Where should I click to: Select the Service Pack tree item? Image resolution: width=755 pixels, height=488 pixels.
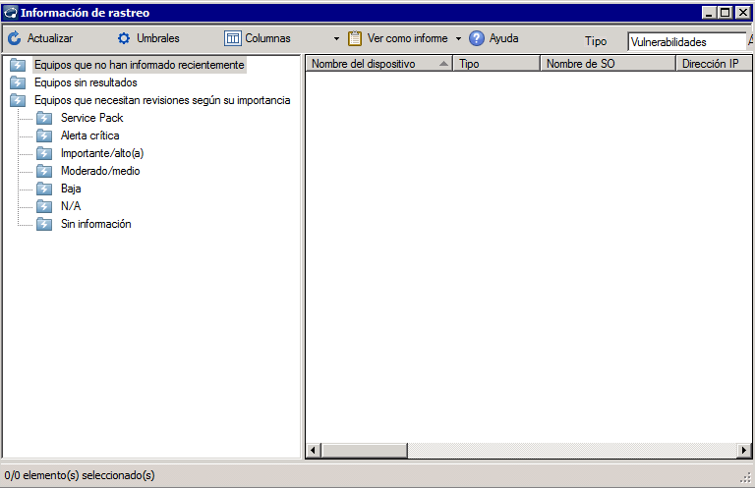(92, 118)
